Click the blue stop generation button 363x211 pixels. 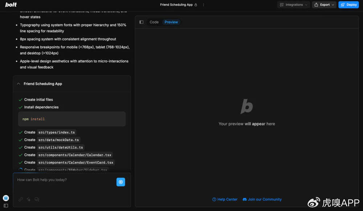pyautogui.click(x=121, y=182)
